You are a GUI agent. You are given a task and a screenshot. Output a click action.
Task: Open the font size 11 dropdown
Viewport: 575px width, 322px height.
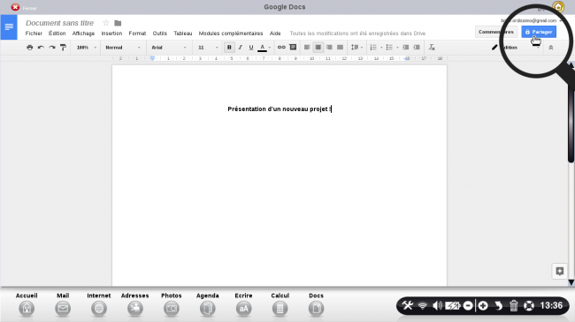click(x=208, y=48)
